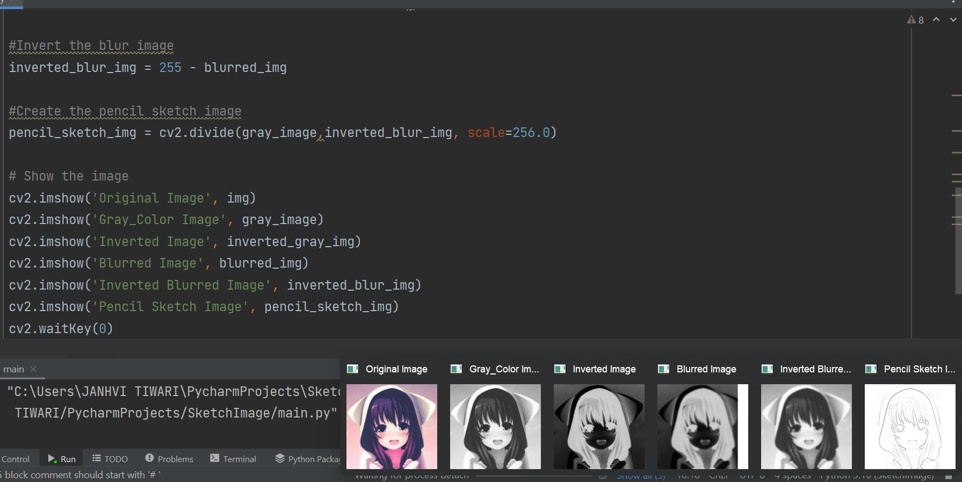Select the Inverted Image window thumbnail
This screenshot has width=962, height=482.
pos(599,427)
